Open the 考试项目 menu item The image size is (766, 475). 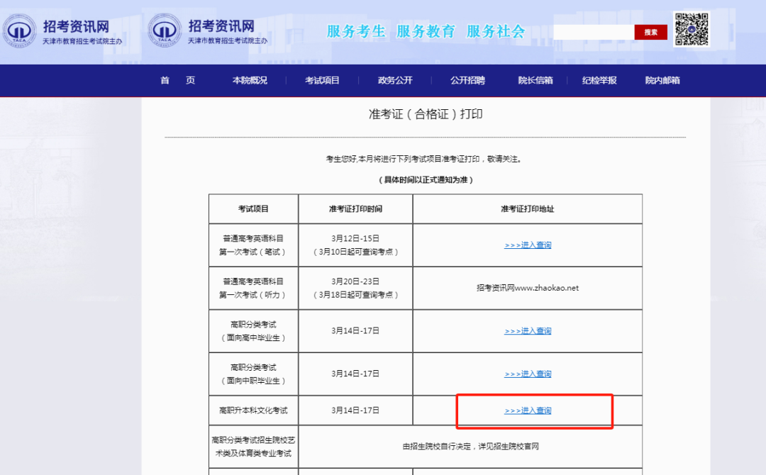coord(321,80)
